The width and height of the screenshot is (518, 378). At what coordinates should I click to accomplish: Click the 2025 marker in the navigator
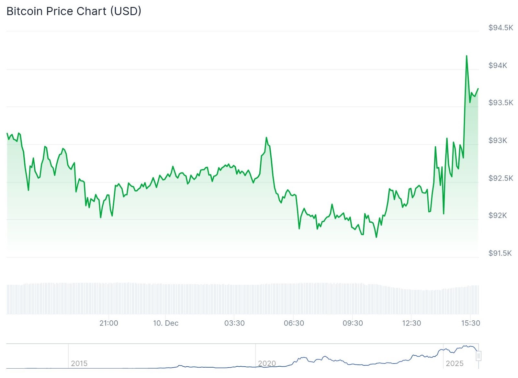455,363
